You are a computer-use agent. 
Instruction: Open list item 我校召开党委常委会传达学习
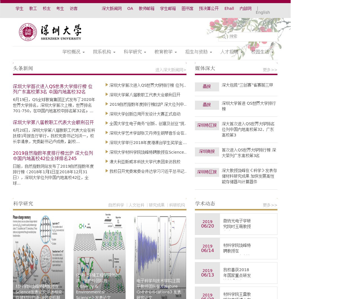click(x=148, y=172)
